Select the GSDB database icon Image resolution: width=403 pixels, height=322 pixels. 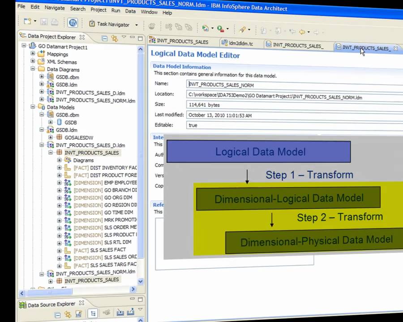click(x=59, y=122)
